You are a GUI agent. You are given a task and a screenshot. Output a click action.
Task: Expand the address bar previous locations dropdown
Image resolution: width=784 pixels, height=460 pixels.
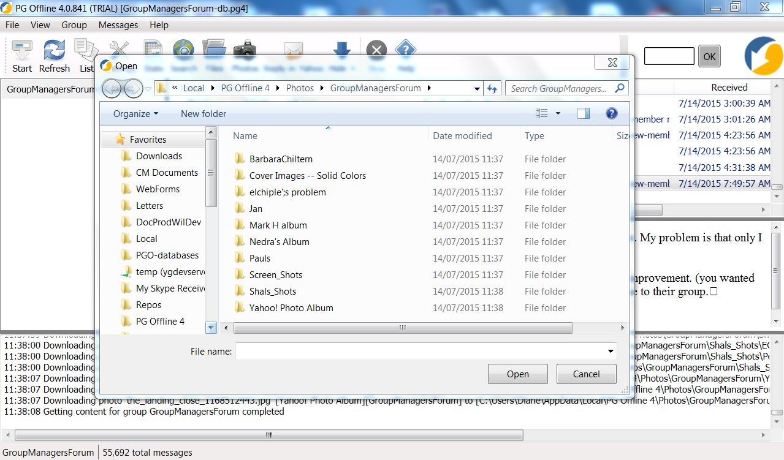pos(477,88)
